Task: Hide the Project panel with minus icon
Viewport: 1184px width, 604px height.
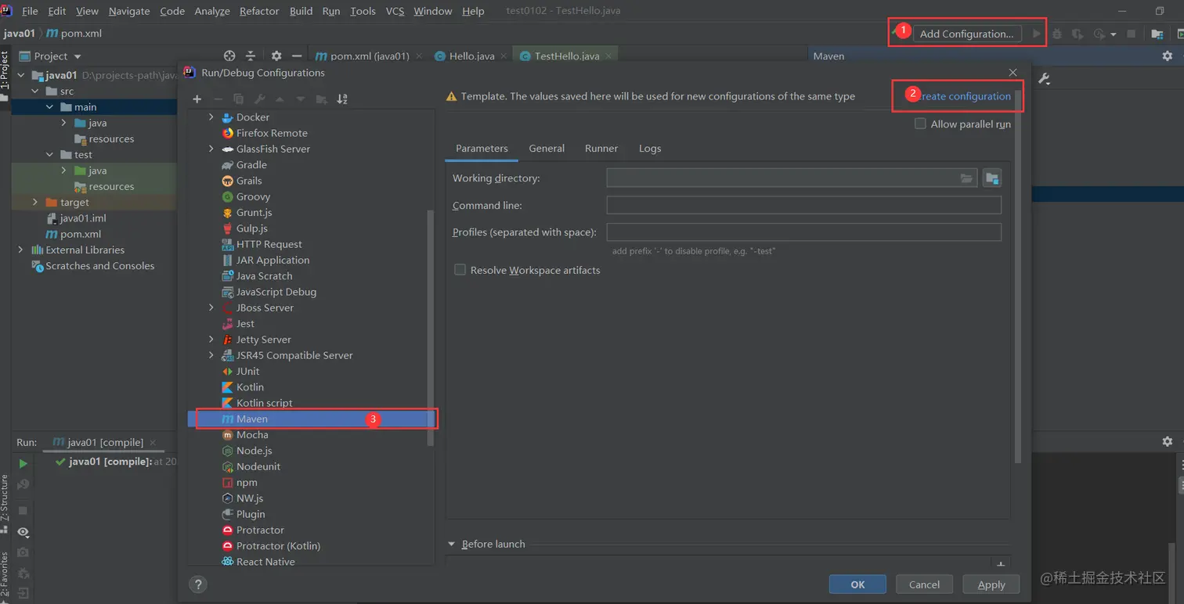Action: pyautogui.click(x=297, y=56)
